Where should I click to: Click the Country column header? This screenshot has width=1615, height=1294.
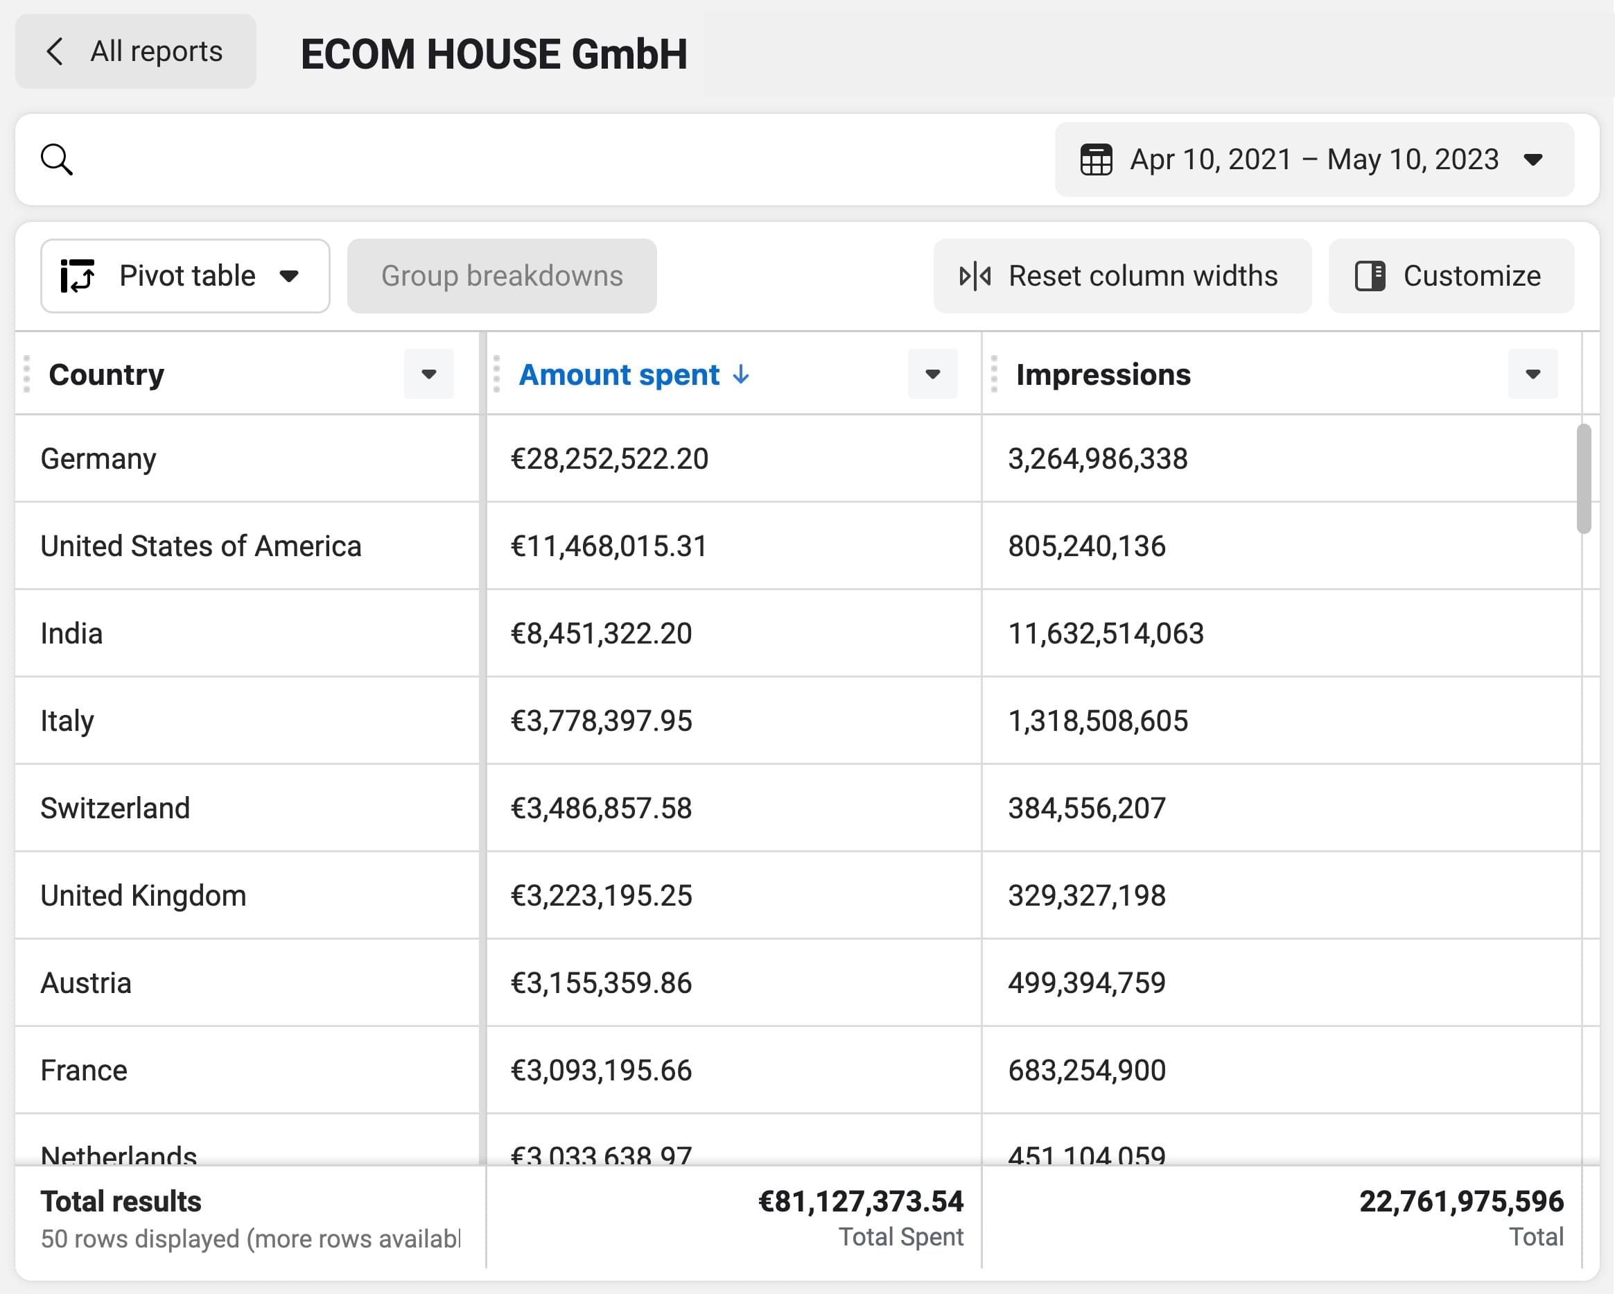106,374
